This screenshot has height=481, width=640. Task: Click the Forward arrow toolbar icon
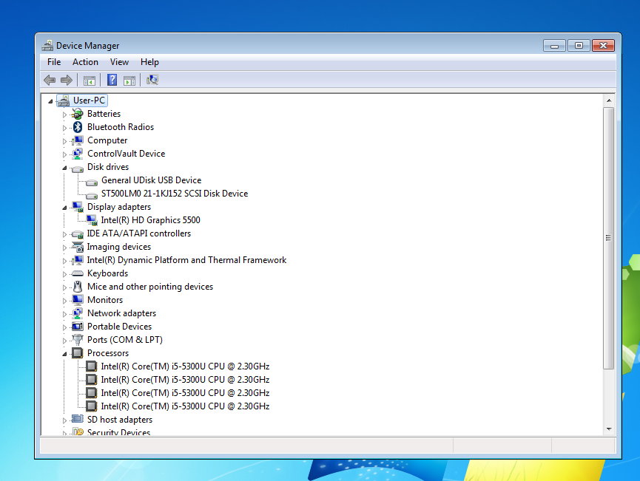[67, 80]
